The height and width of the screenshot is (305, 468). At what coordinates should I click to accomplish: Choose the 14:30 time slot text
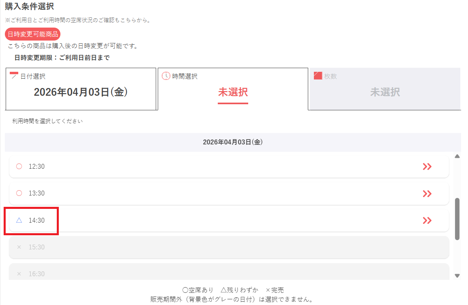pyautogui.click(x=36, y=220)
